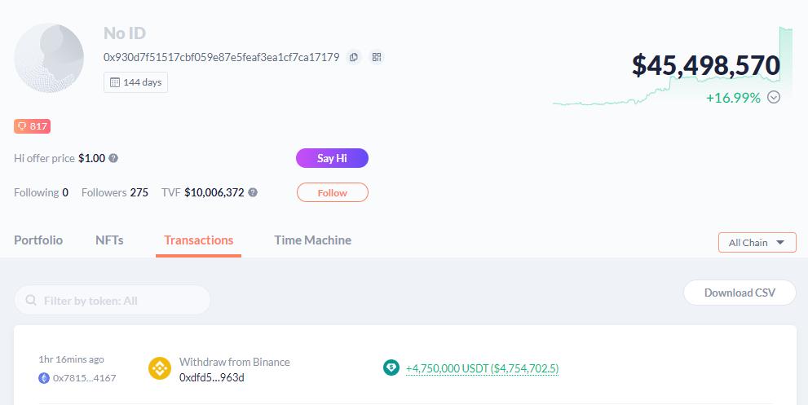Show the wallet address QR code
The image size is (808, 405).
pos(376,57)
